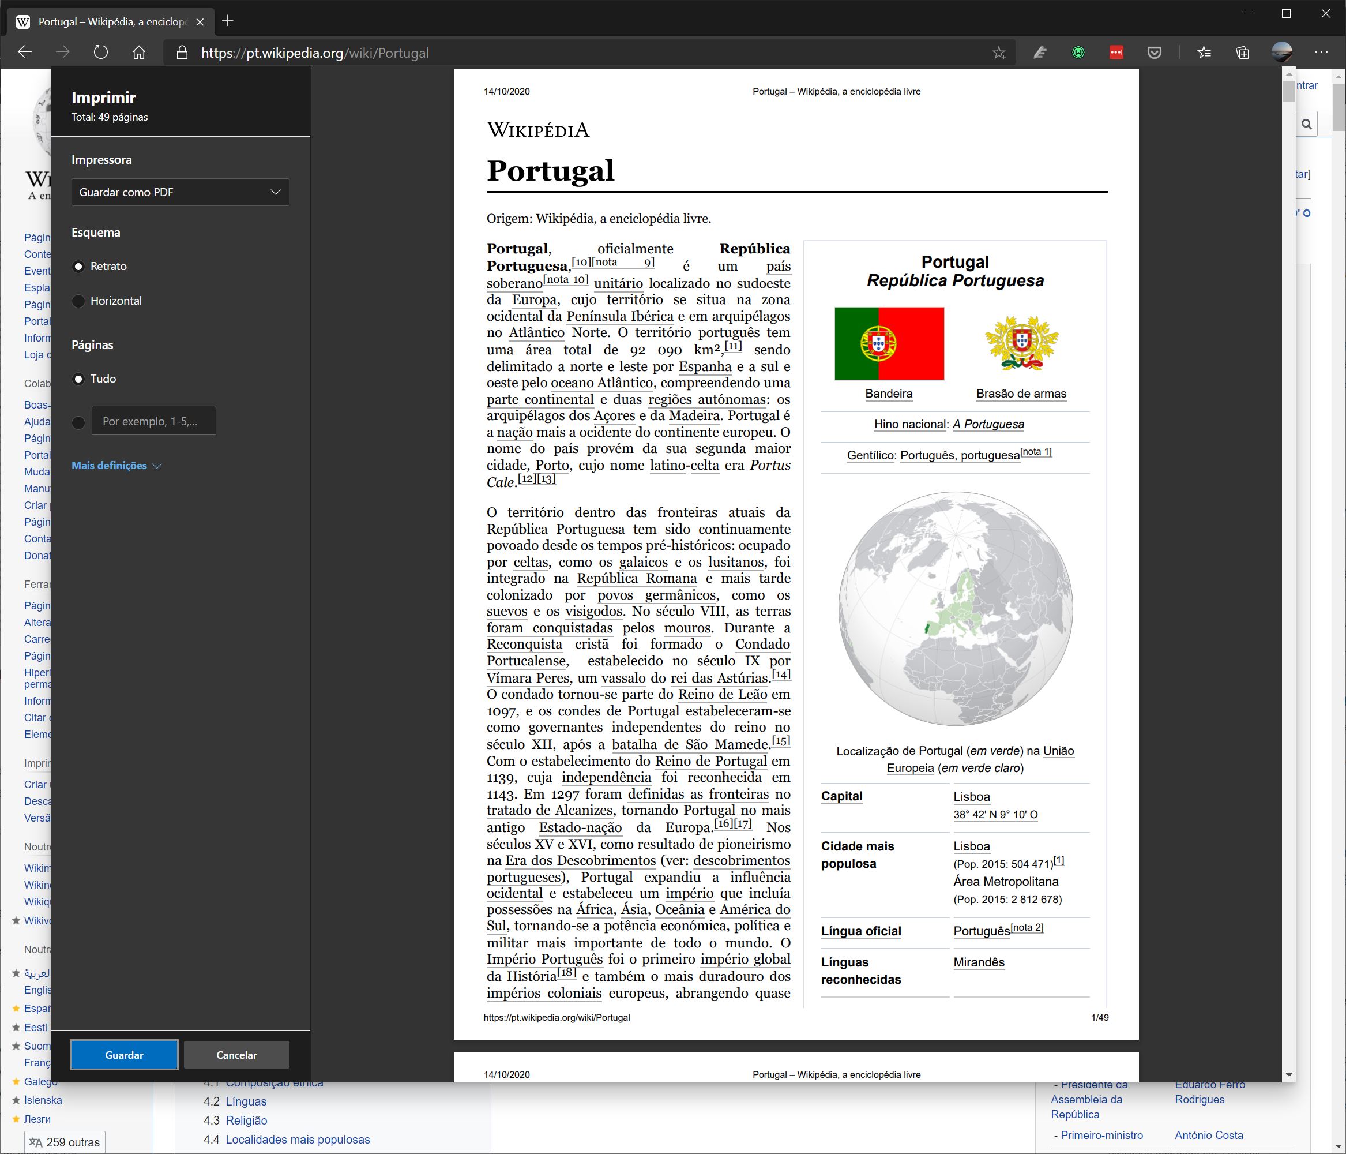
Task: Go back with the browser back arrow
Action: point(25,53)
